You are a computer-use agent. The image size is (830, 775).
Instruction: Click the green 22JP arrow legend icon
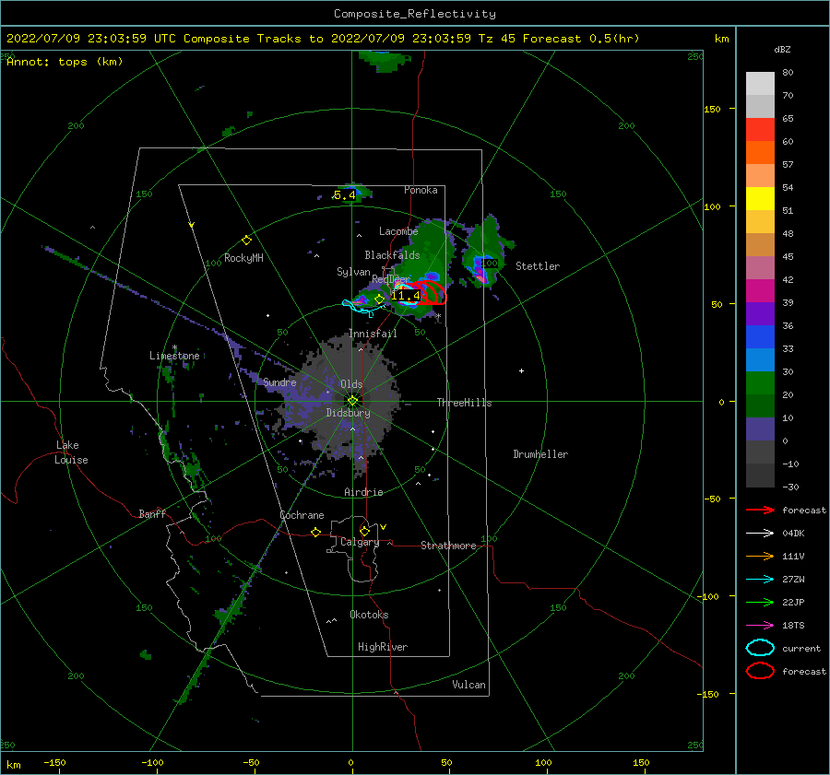click(x=760, y=602)
